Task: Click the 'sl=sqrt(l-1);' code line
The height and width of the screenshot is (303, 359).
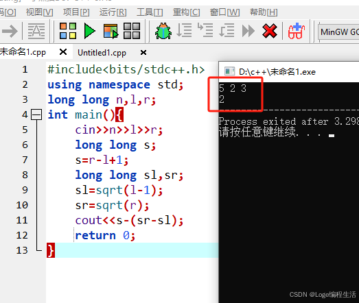Action: click(x=119, y=191)
